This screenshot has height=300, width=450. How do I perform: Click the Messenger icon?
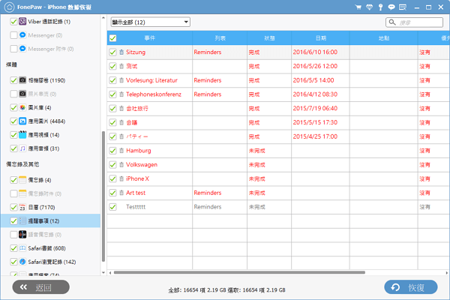click(x=22, y=35)
